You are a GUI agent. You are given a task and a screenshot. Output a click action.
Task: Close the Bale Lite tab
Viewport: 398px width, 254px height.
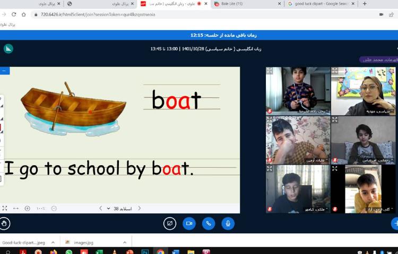tap(279, 4)
